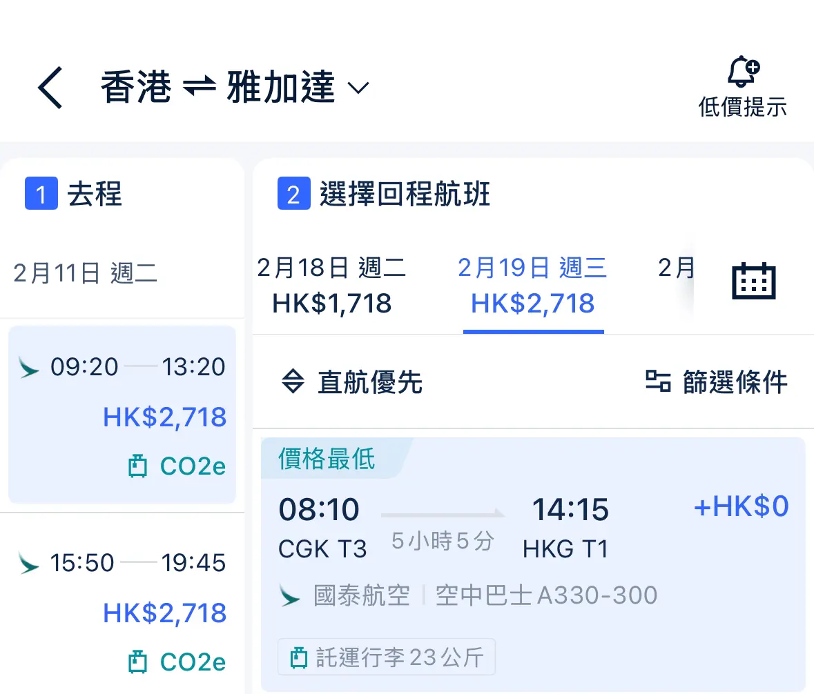Click the 託運行李 23 公斤 baggage tag
The image size is (814, 694).
tap(387, 657)
